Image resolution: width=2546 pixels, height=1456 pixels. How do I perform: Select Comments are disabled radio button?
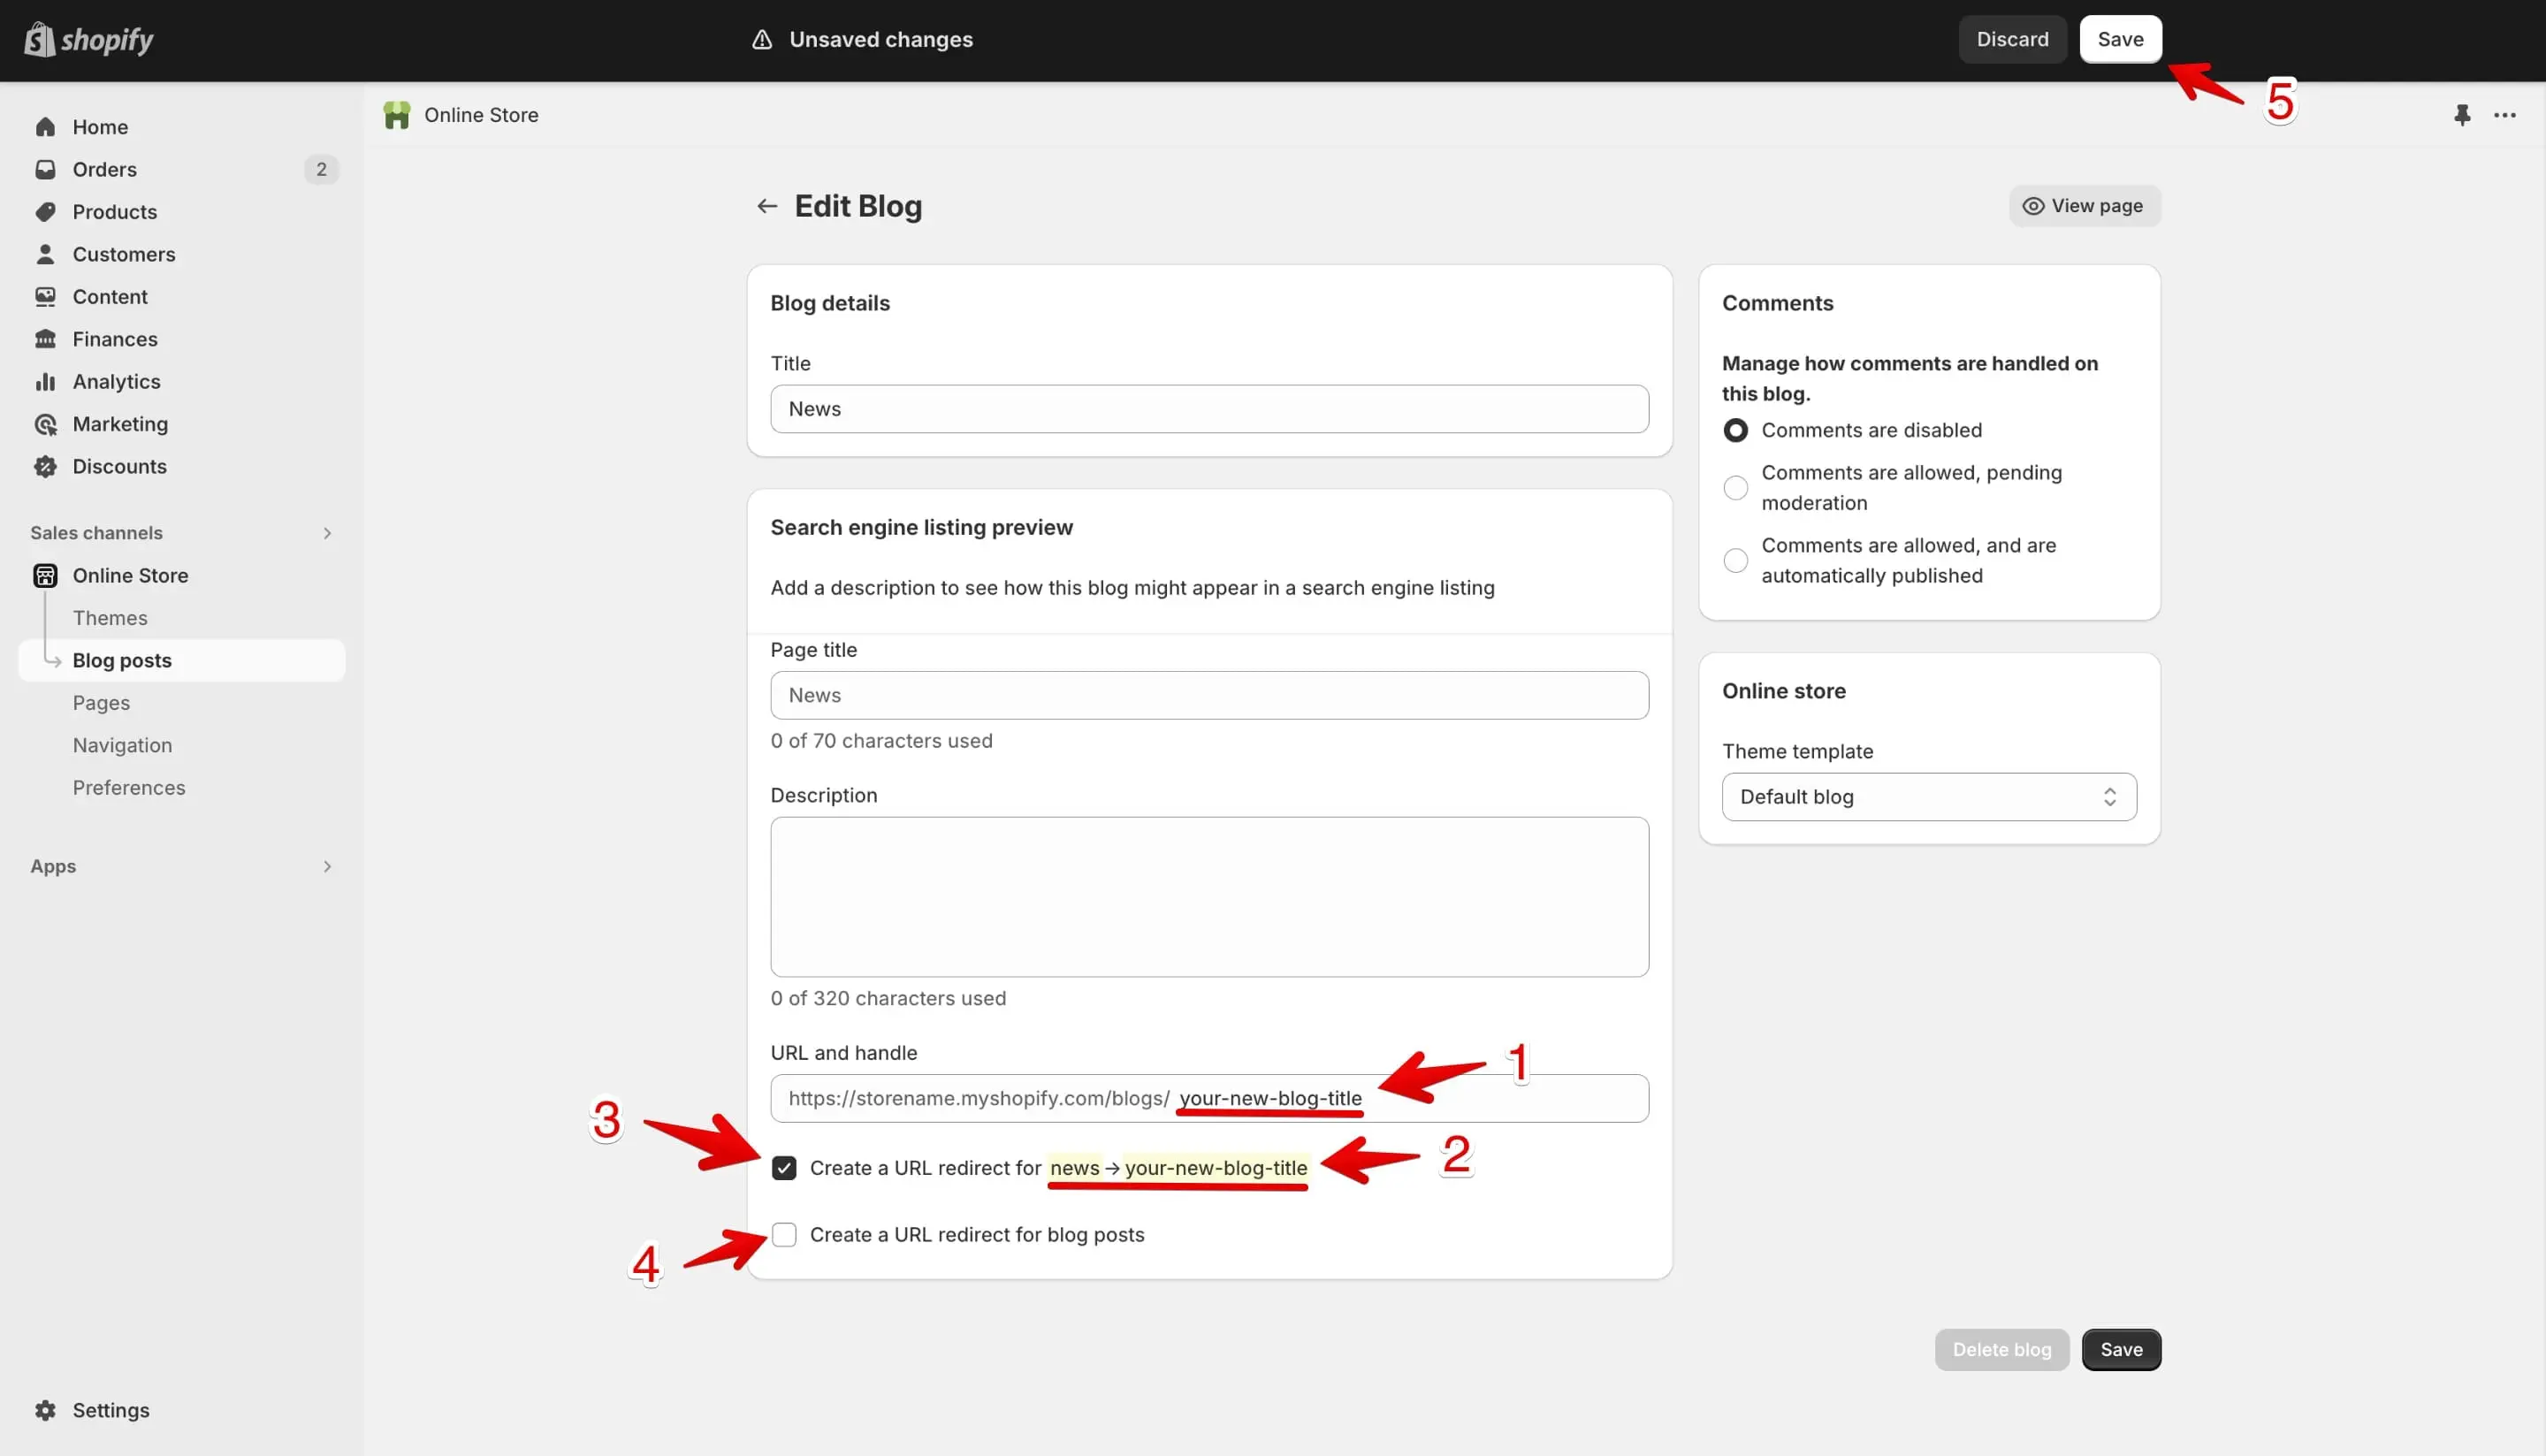tap(1736, 430)
